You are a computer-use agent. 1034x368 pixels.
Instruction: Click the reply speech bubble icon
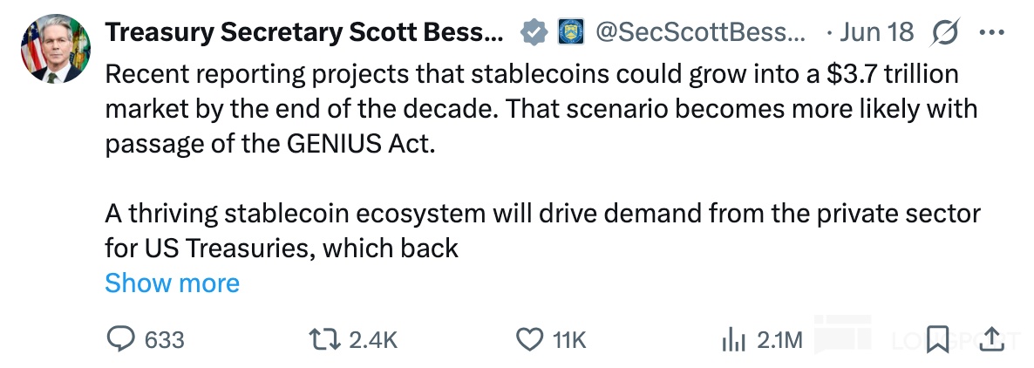point(120,339)
